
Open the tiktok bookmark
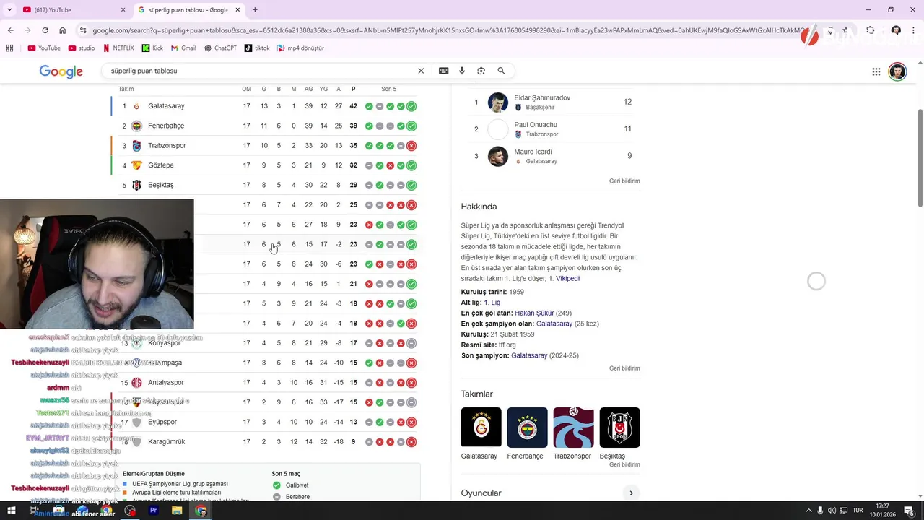(x=257, y=48)
